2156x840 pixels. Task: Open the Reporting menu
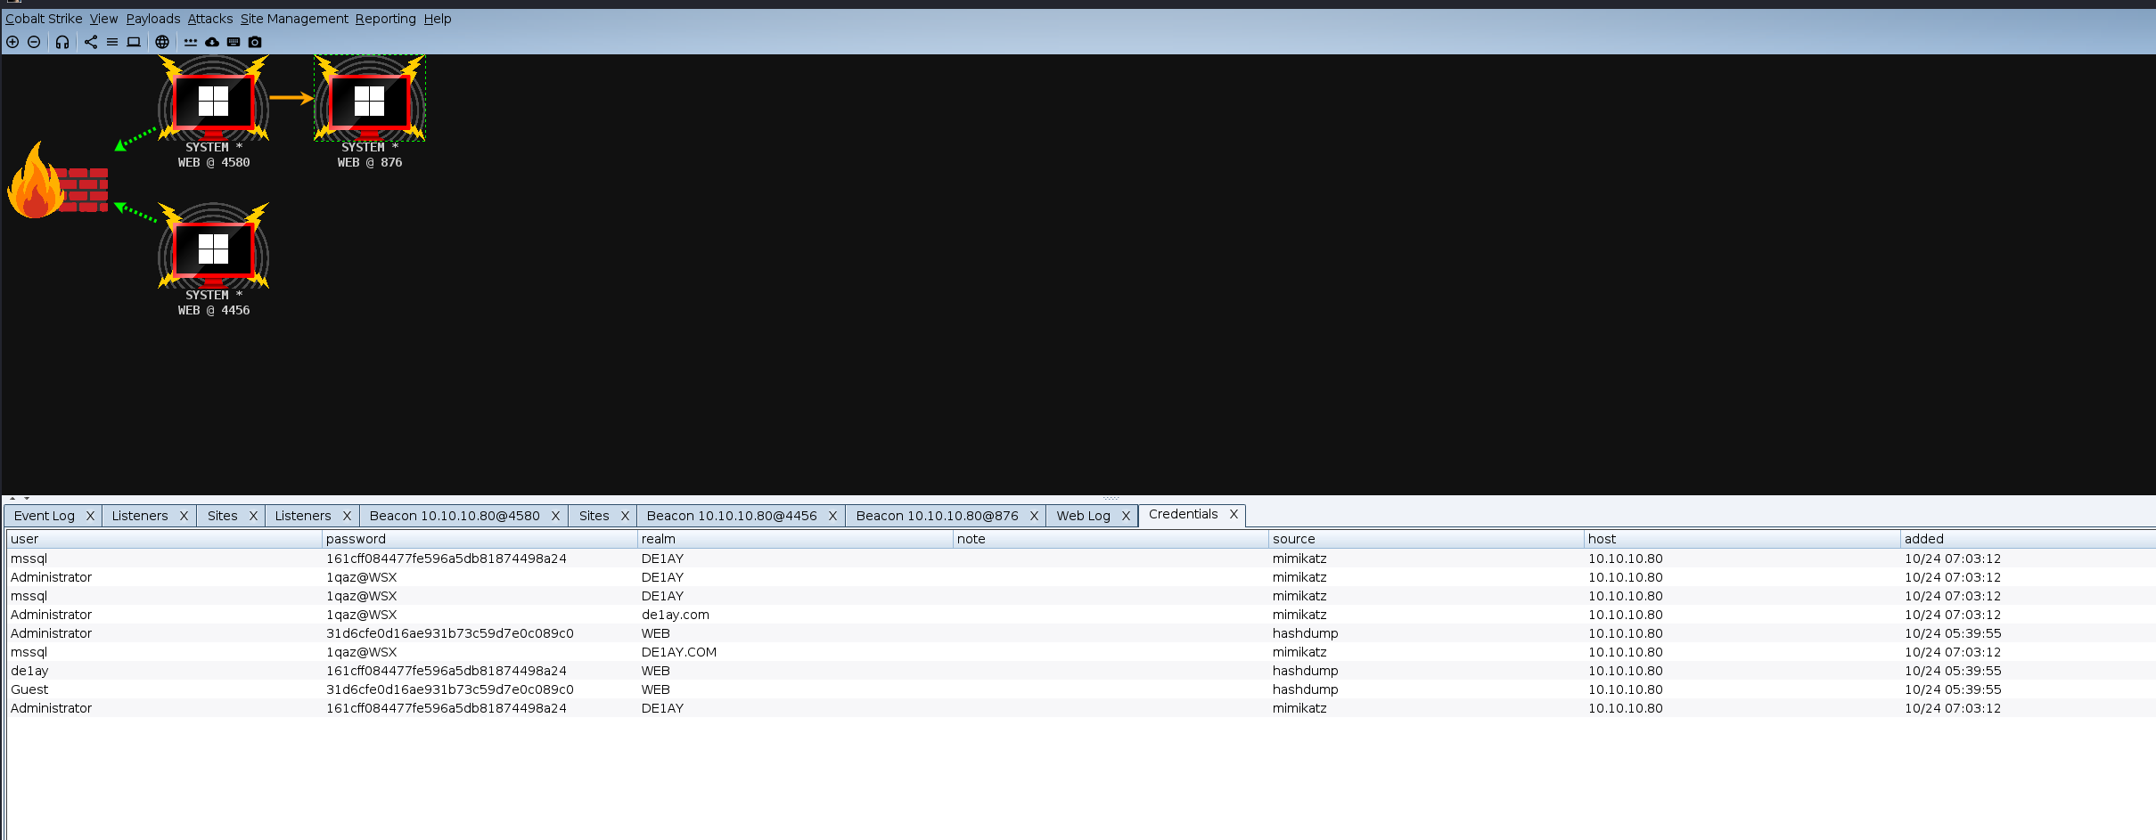point(386,19)
